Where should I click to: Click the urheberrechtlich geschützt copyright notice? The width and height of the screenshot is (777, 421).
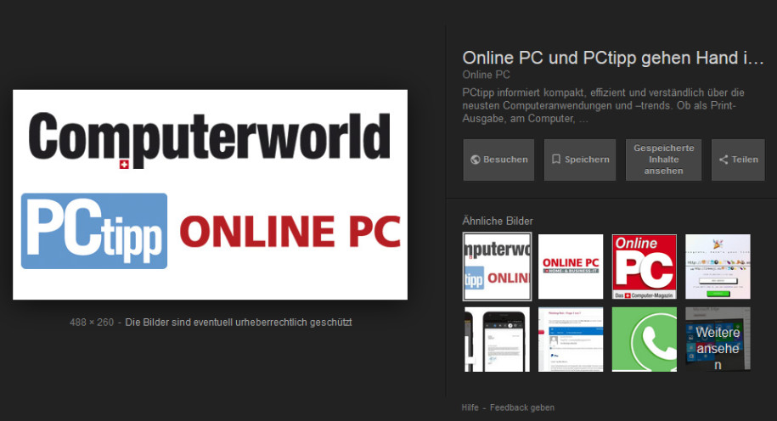click(239, 323)
